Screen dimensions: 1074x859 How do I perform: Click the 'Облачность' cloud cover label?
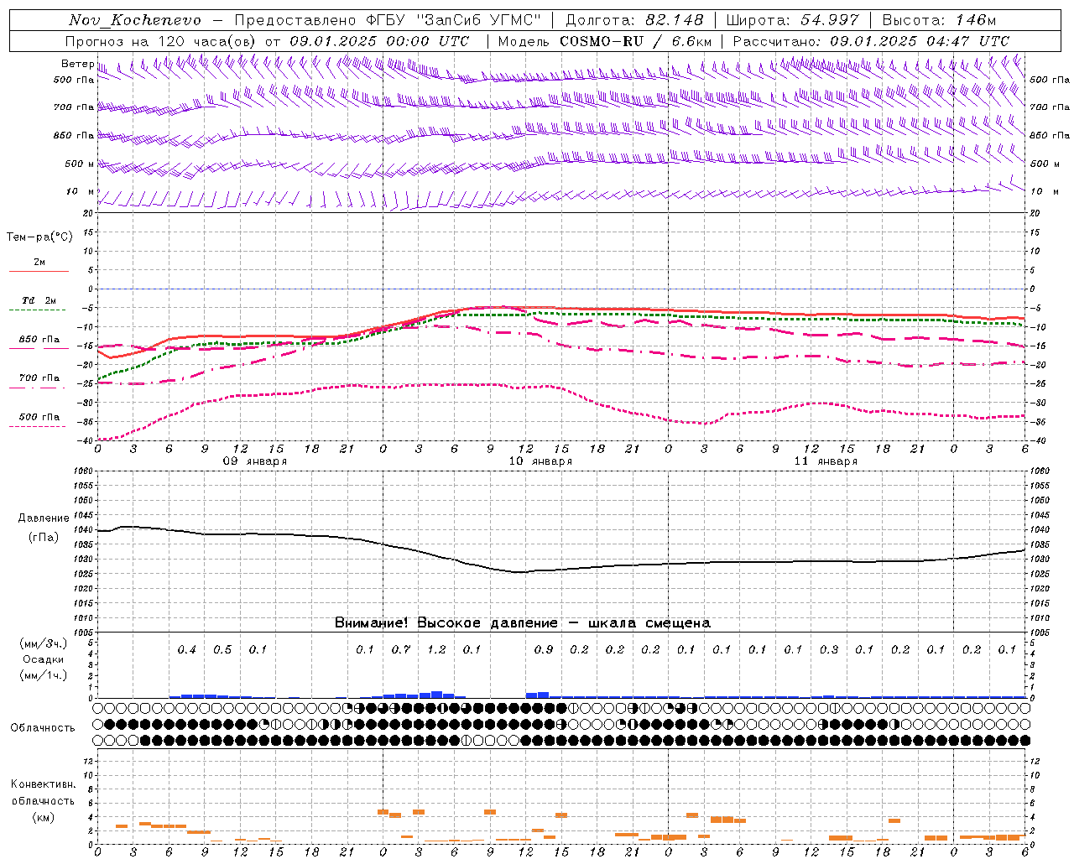tap(43, 728)
